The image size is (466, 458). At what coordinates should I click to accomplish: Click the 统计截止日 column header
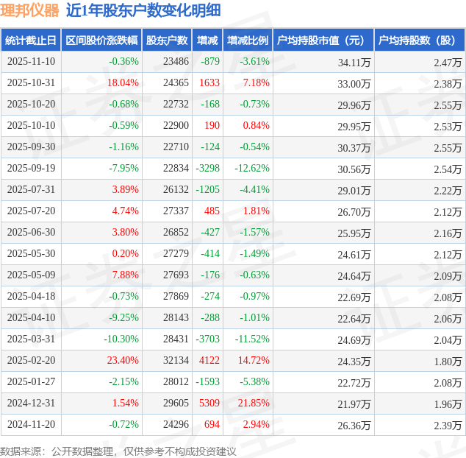[x=30, y=40]
